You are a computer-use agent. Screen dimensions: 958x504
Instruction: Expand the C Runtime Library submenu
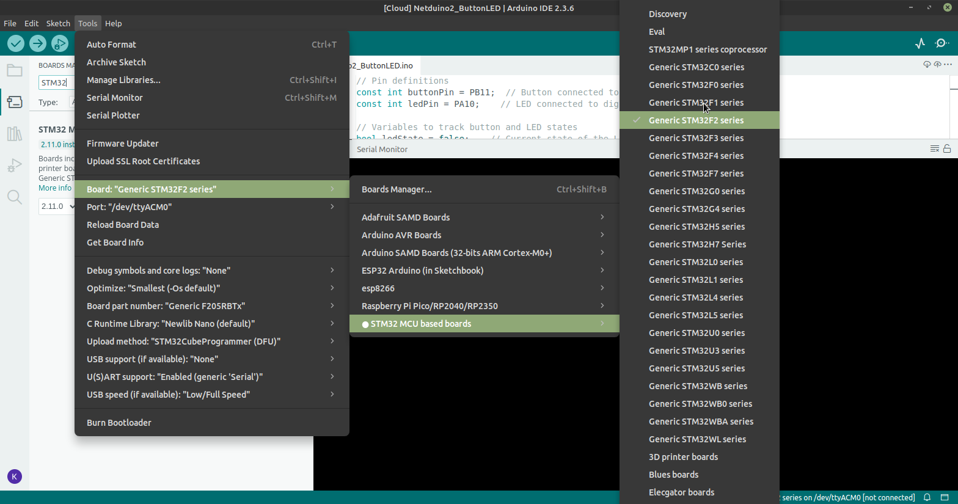point(212,324)
